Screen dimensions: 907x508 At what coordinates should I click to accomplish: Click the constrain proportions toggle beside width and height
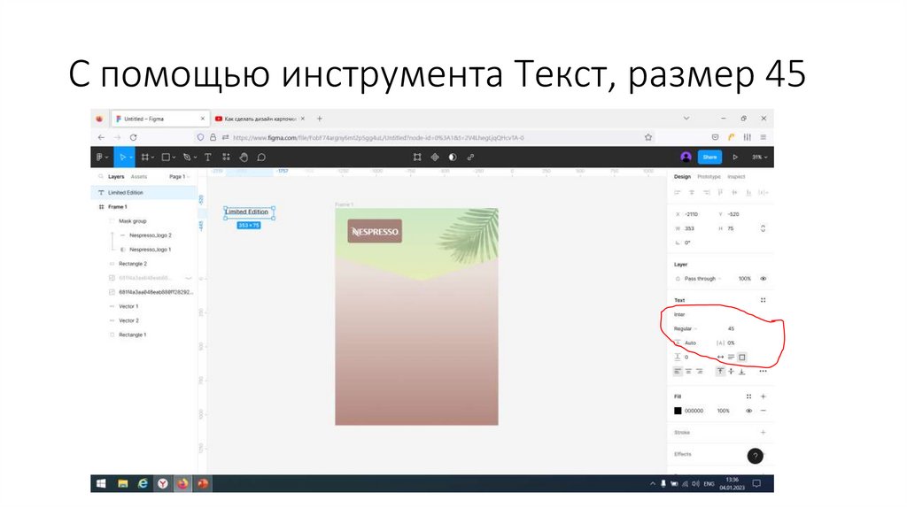(x=763, y=228)
